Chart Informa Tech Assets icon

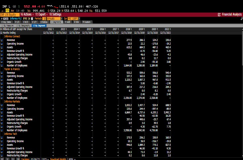(2, 145)
